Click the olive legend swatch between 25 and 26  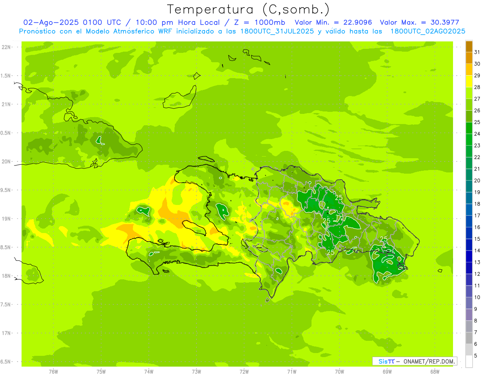click(x=469, y=116)
